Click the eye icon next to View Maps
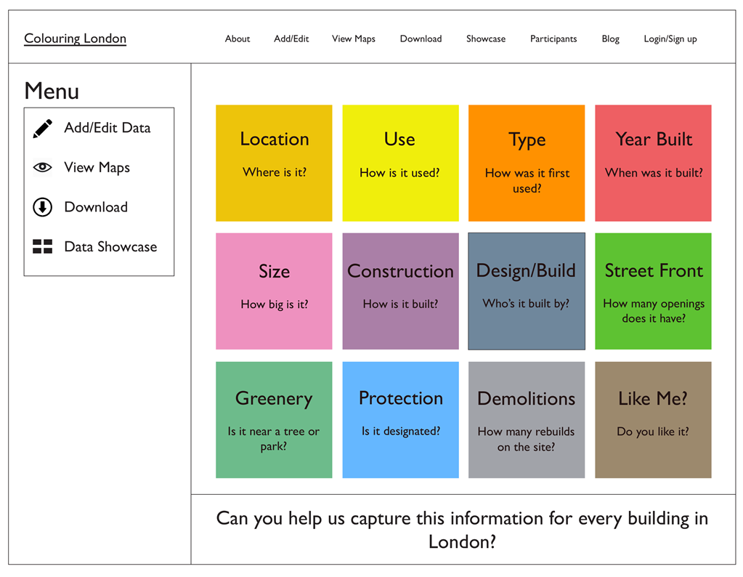The height and width of the screenshot is (577, 743). [x=42, y=167]
